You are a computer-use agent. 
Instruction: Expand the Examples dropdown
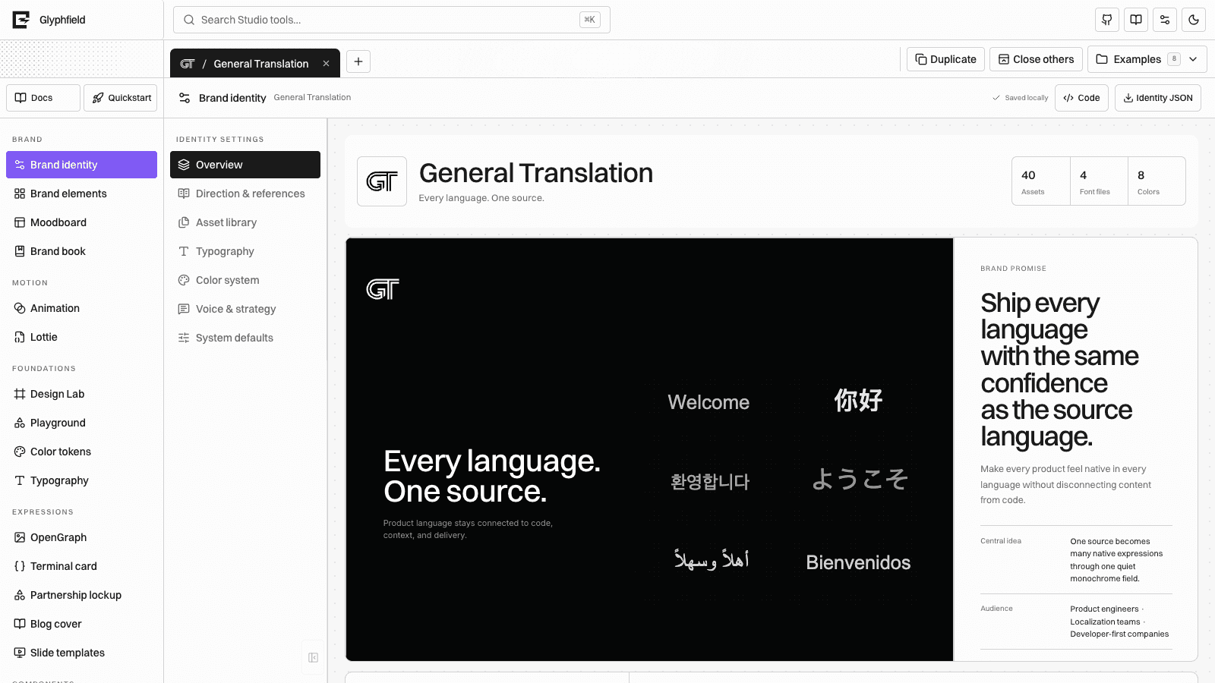coord(1147,59)
